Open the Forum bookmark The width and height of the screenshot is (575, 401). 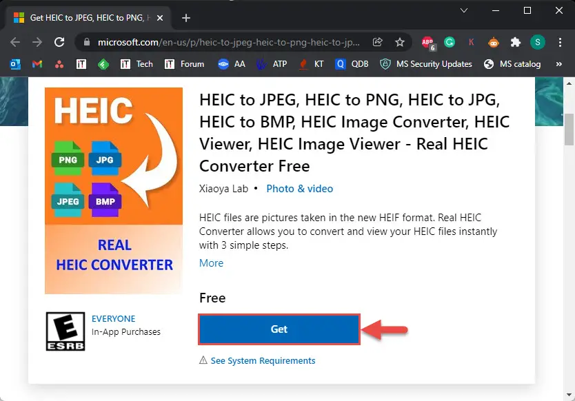tap(184, 64)
